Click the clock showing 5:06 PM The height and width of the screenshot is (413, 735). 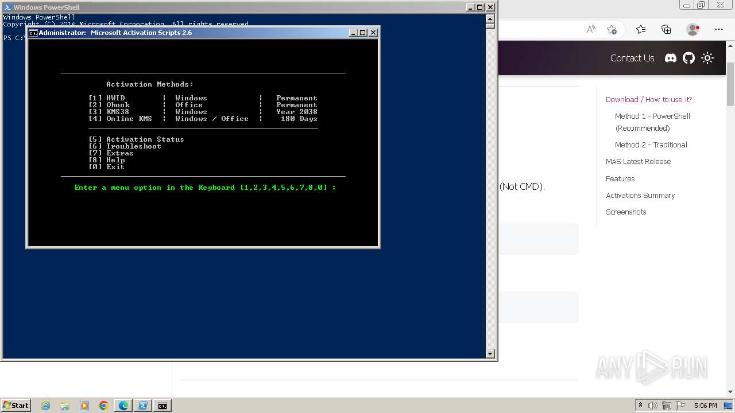click(705, 406)
